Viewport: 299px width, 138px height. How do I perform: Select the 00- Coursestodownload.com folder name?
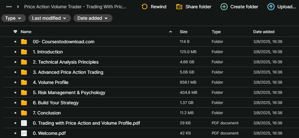(64, 42)
